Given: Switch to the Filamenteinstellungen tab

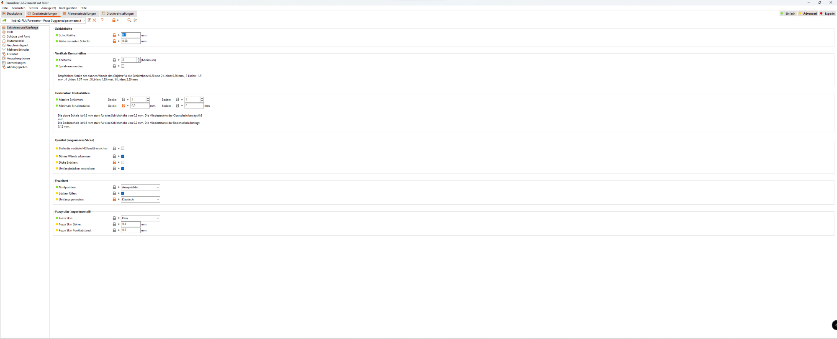Looking at the screenshot, I should [x=80, y=13].
